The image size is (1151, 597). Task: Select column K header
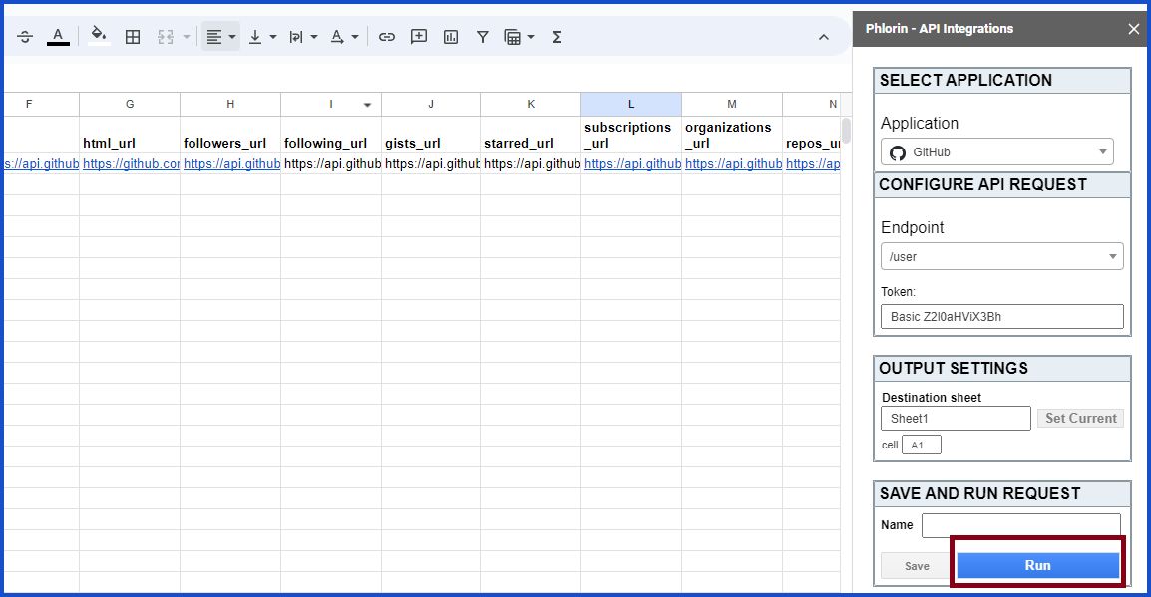[x=531, y=104]
